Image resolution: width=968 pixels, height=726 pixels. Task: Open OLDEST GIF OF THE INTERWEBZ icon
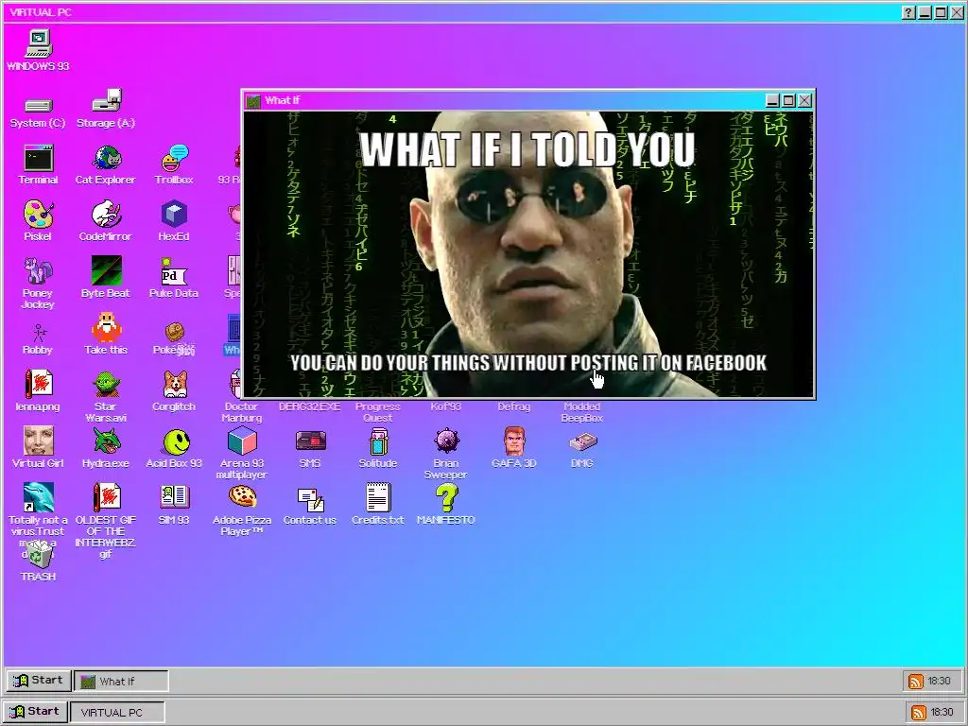tap(106, 497)
